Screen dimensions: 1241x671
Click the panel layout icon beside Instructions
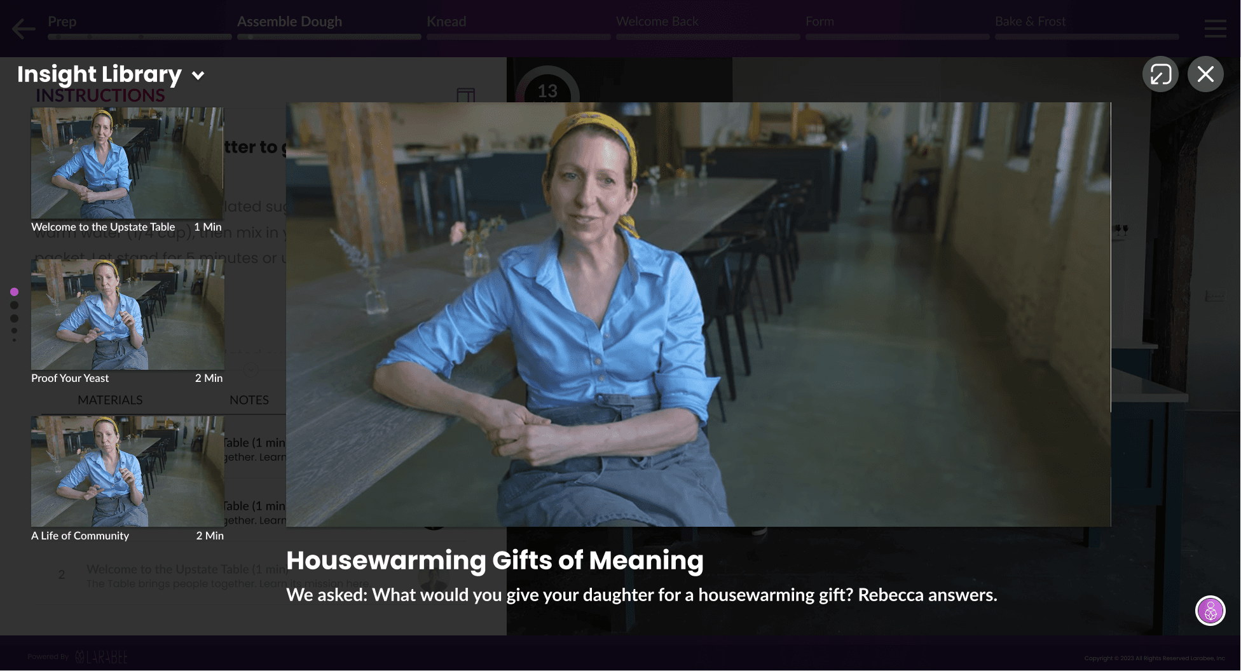click(x=466, y=95)
